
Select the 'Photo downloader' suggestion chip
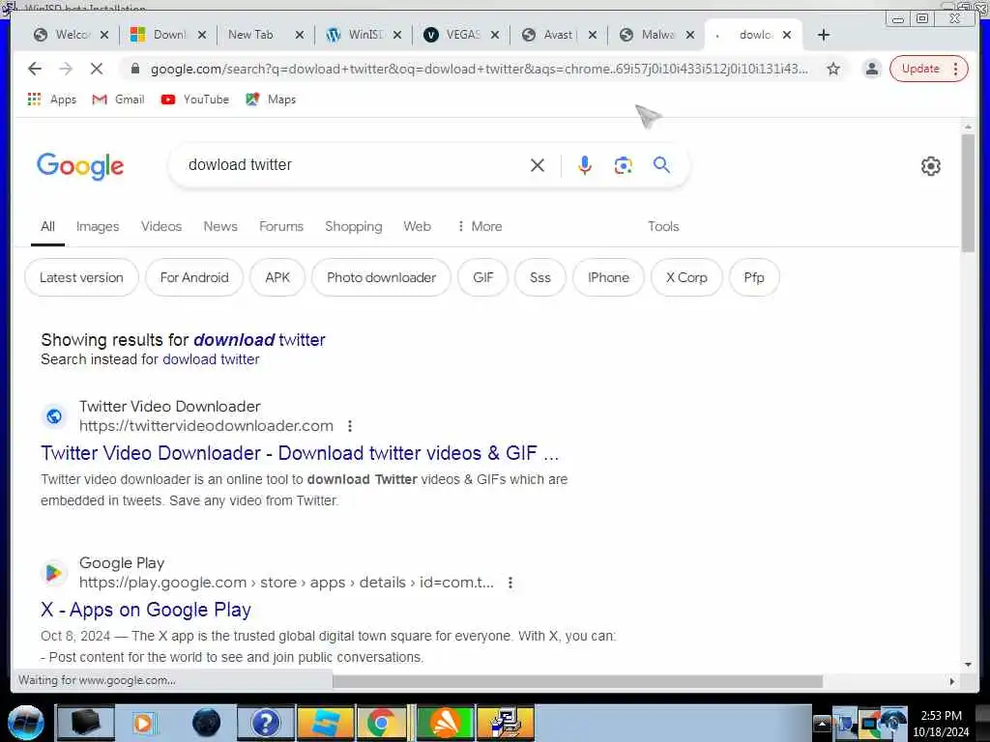tap(381, 277)
